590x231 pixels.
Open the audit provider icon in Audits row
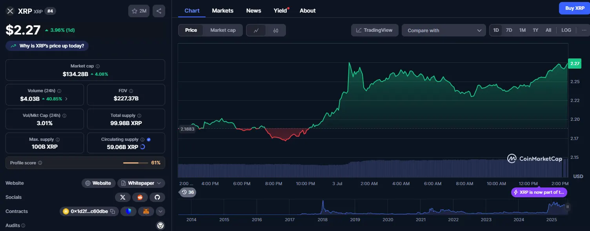point(160,226)
